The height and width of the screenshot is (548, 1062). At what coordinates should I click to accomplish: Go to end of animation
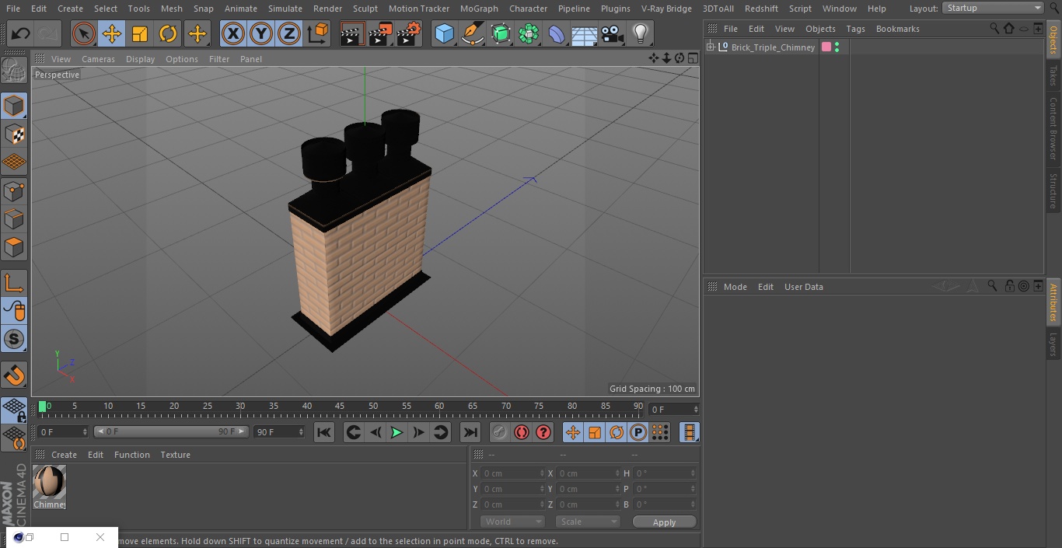470,432
